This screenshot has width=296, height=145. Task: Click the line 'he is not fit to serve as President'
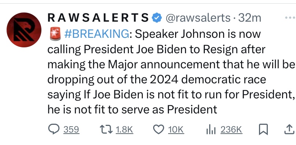pyautogui.click(x=132, y=109)
